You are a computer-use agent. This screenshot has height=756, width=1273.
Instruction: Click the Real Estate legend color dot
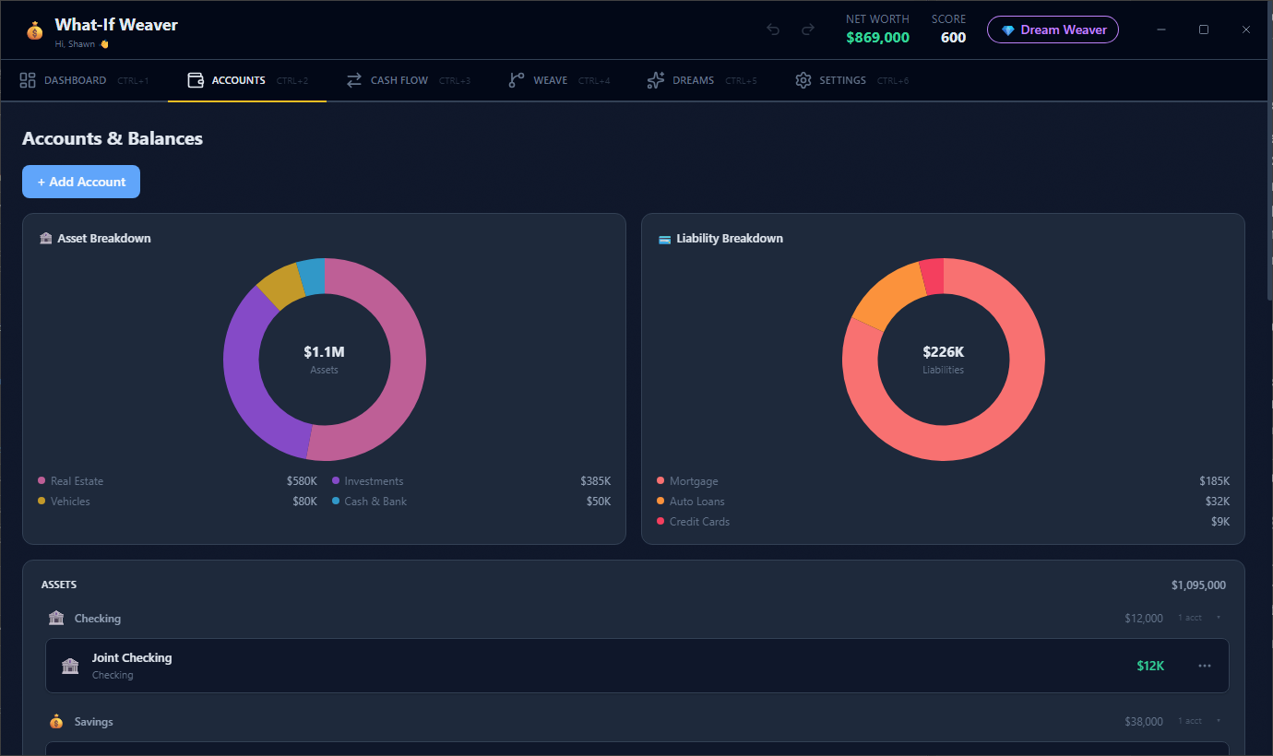pos(42,480)
